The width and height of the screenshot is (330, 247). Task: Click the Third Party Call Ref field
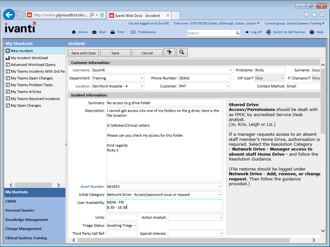(122, 233)
